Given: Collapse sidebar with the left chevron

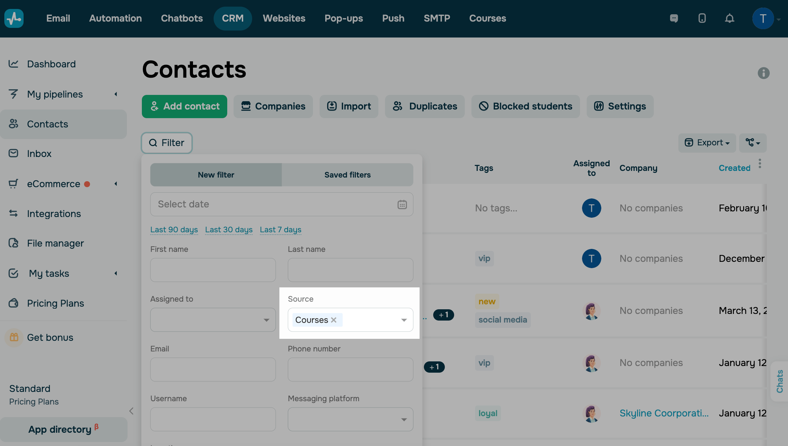Looking at the screenshot, I should click(x=132, y=411).
